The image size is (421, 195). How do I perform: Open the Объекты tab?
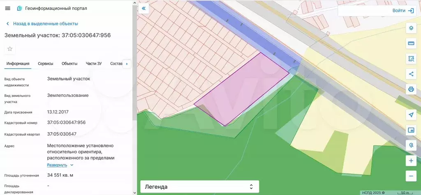(x=69, y=64)
